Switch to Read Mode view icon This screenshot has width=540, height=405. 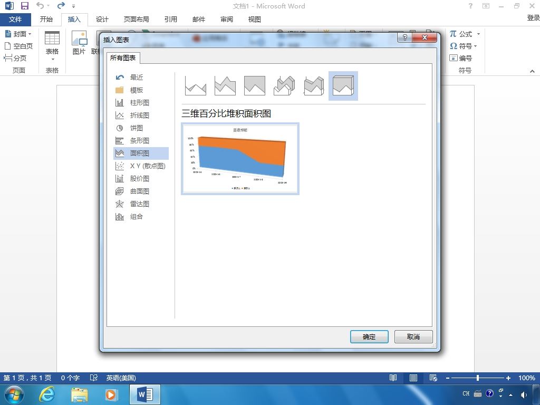pyautogui.click(x=393, y=378)
